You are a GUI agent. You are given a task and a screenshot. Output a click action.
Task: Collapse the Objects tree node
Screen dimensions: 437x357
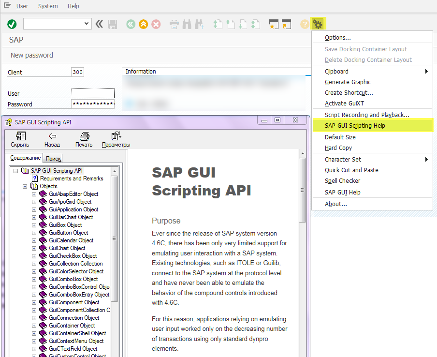point(25,186)
